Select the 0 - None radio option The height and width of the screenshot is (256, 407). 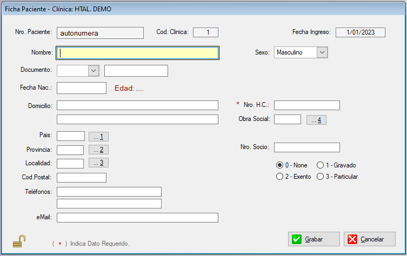tap(279, 165)
